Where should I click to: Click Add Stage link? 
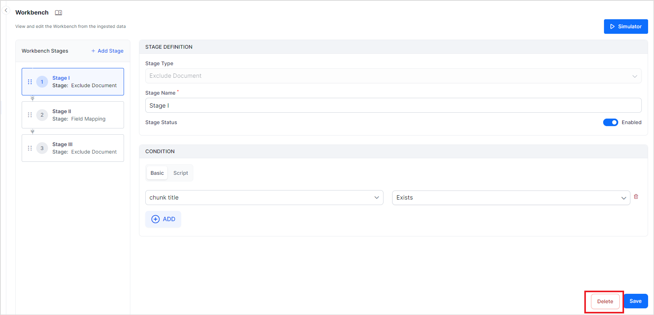tap(107, 51)
